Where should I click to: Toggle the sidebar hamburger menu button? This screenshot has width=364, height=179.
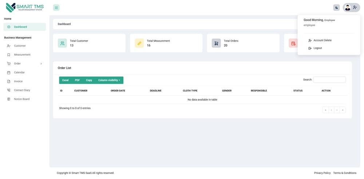(56, 8)
